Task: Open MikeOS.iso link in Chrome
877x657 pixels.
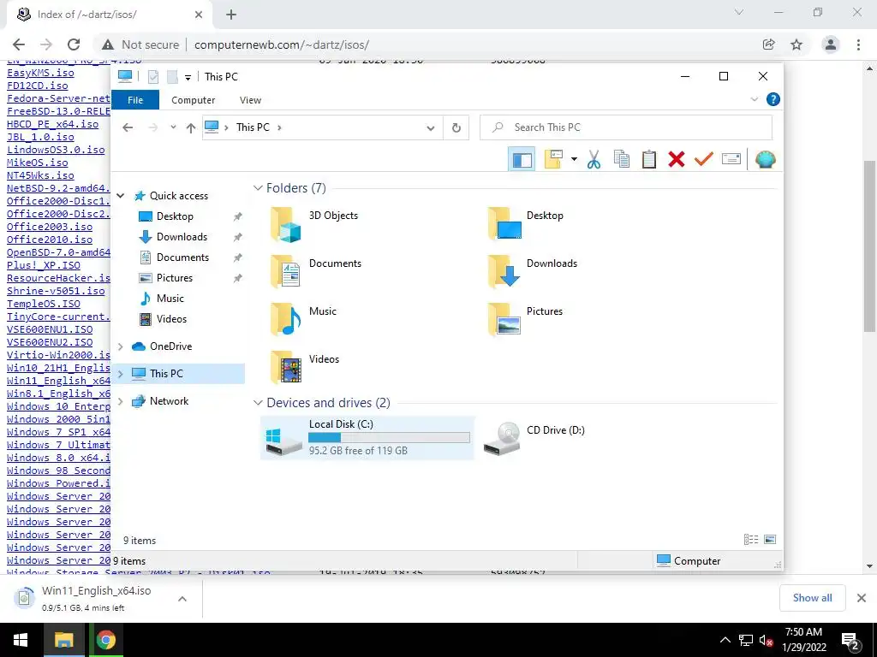Action: coord(38,163)
